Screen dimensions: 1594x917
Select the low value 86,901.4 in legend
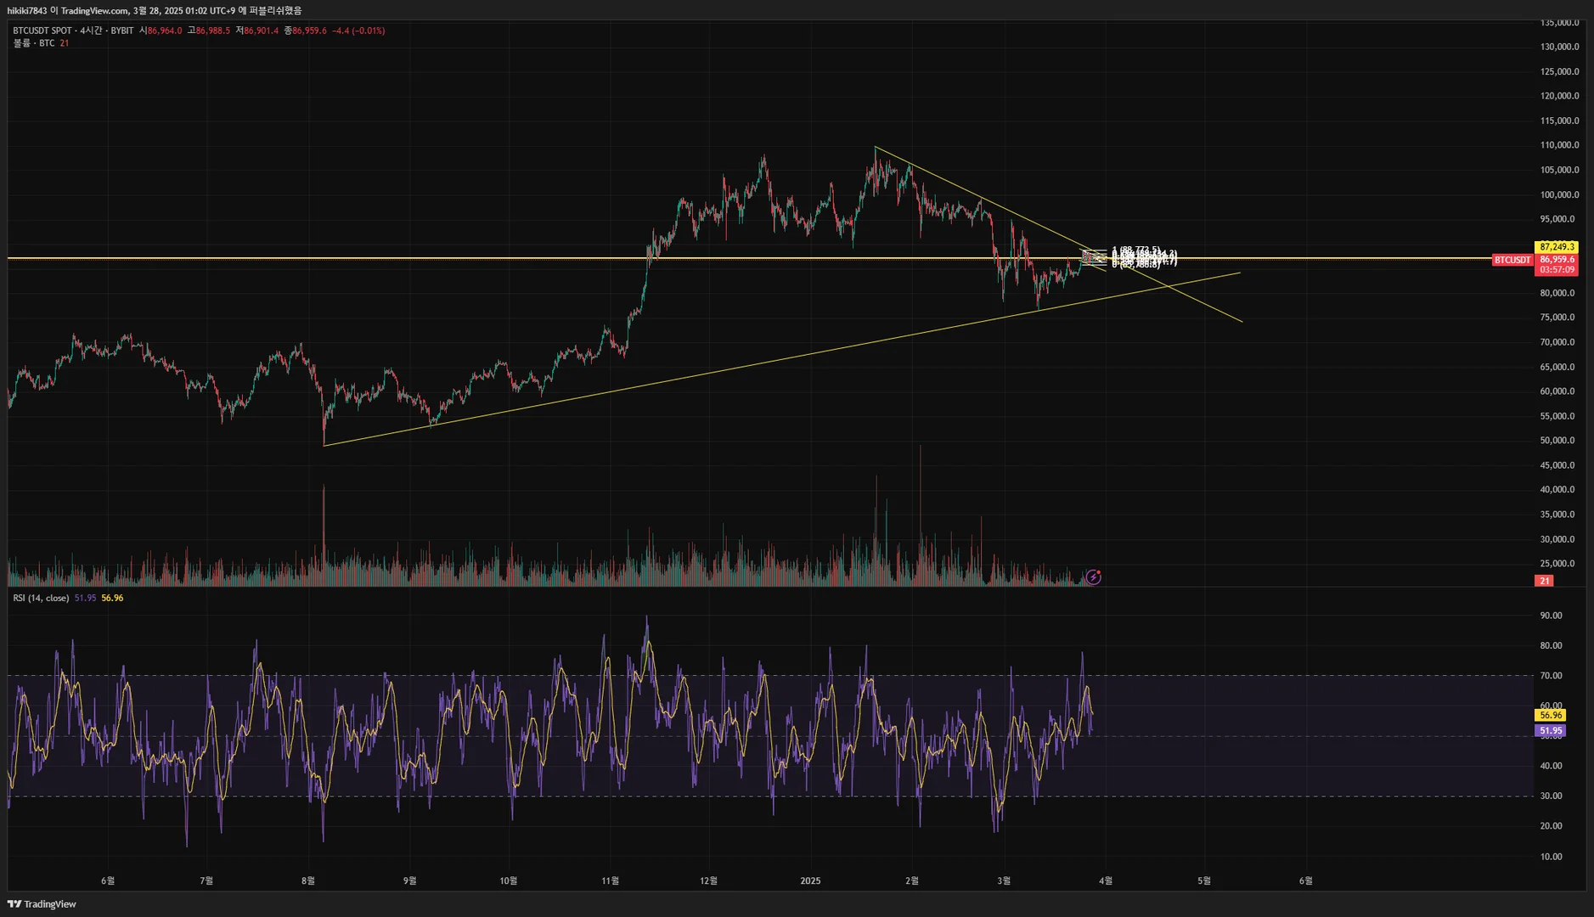(x=262, y=31)
